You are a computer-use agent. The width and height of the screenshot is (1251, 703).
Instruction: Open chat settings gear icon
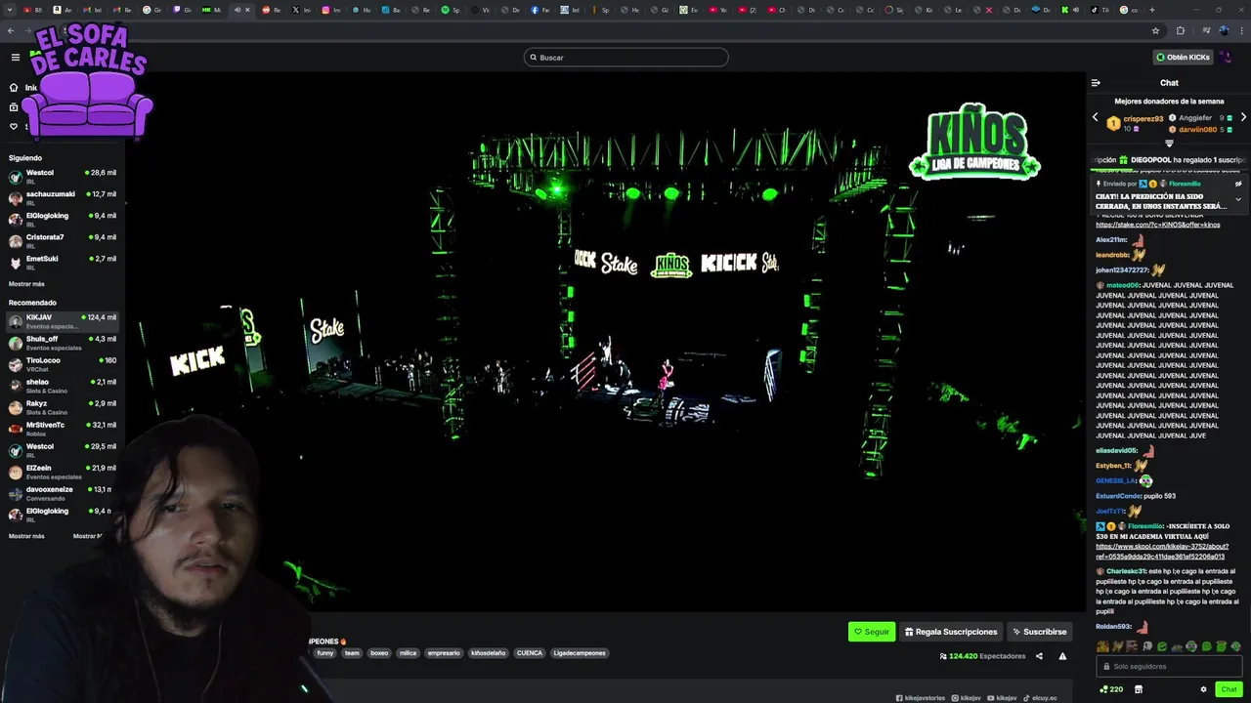[1203, 689]
